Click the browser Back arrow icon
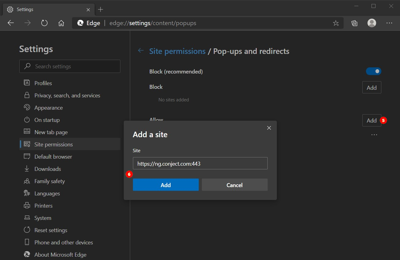This screenshot has height=260, width=400. pos(11,23)
